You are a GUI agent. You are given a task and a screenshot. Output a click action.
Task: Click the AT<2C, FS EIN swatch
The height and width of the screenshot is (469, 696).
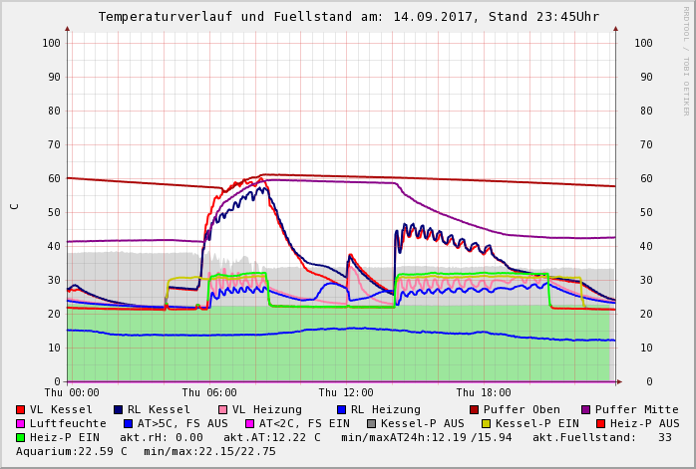coord(250,423)
